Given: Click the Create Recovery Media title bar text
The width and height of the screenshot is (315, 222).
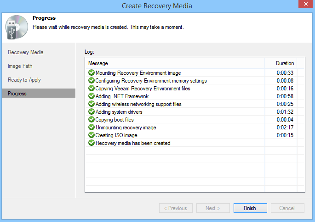Looking at the screenshot, I should tap(157, 6).
